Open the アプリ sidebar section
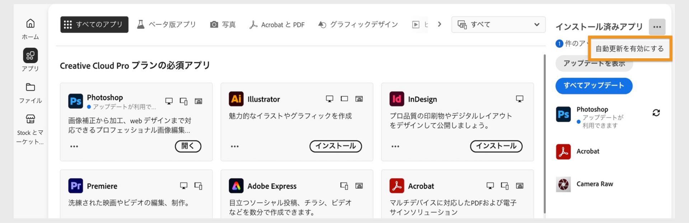Screen dimensions: 689x223 point(31,60)
